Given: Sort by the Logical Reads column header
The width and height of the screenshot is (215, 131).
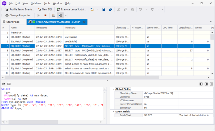Looking at the screenshot, I should tap(185, 28).
